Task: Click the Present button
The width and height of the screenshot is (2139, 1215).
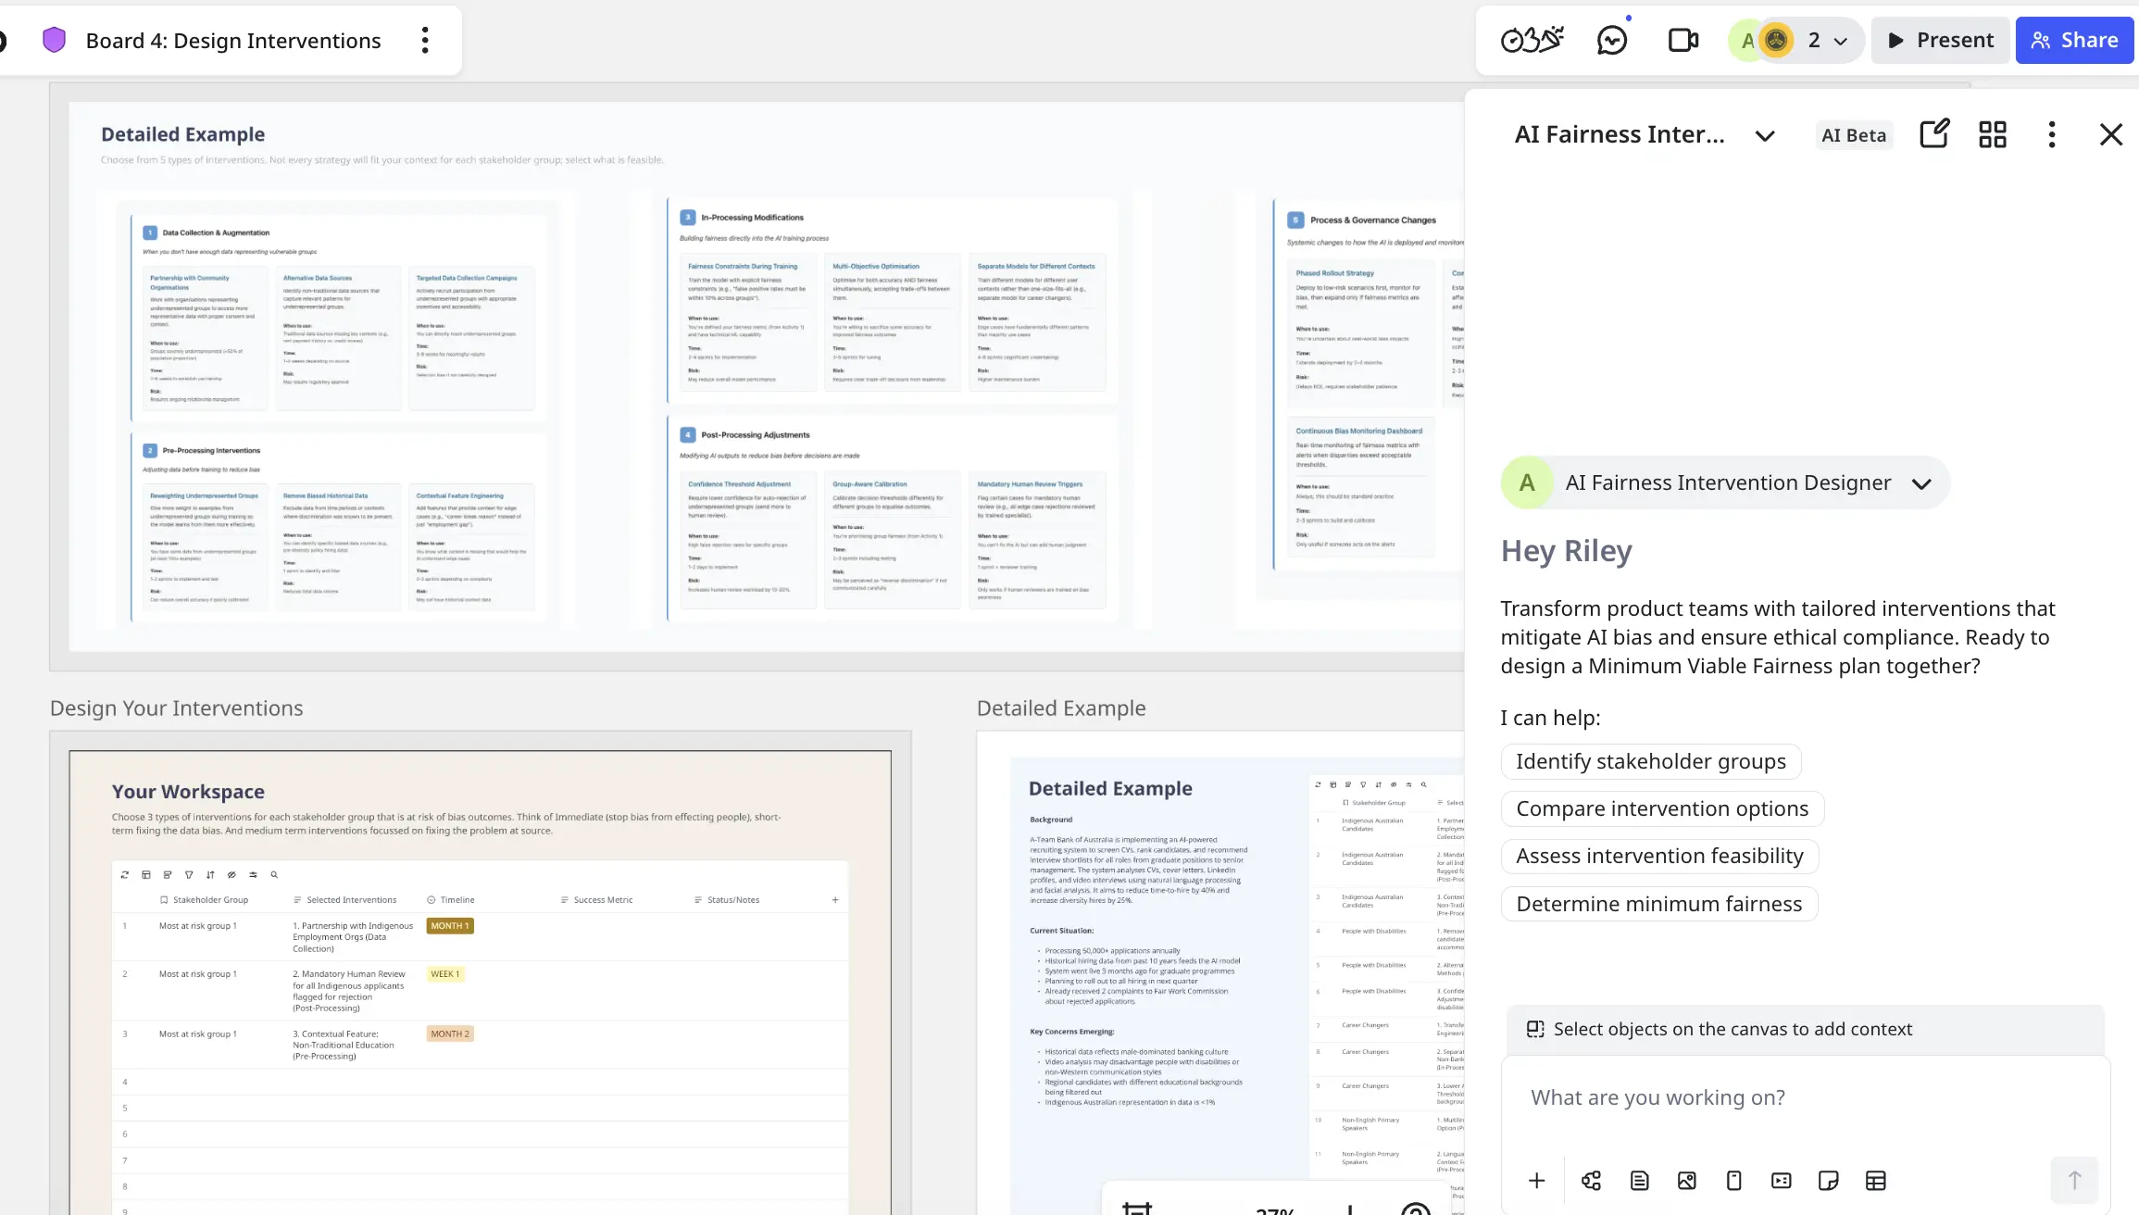Action: pos(1940,40)
